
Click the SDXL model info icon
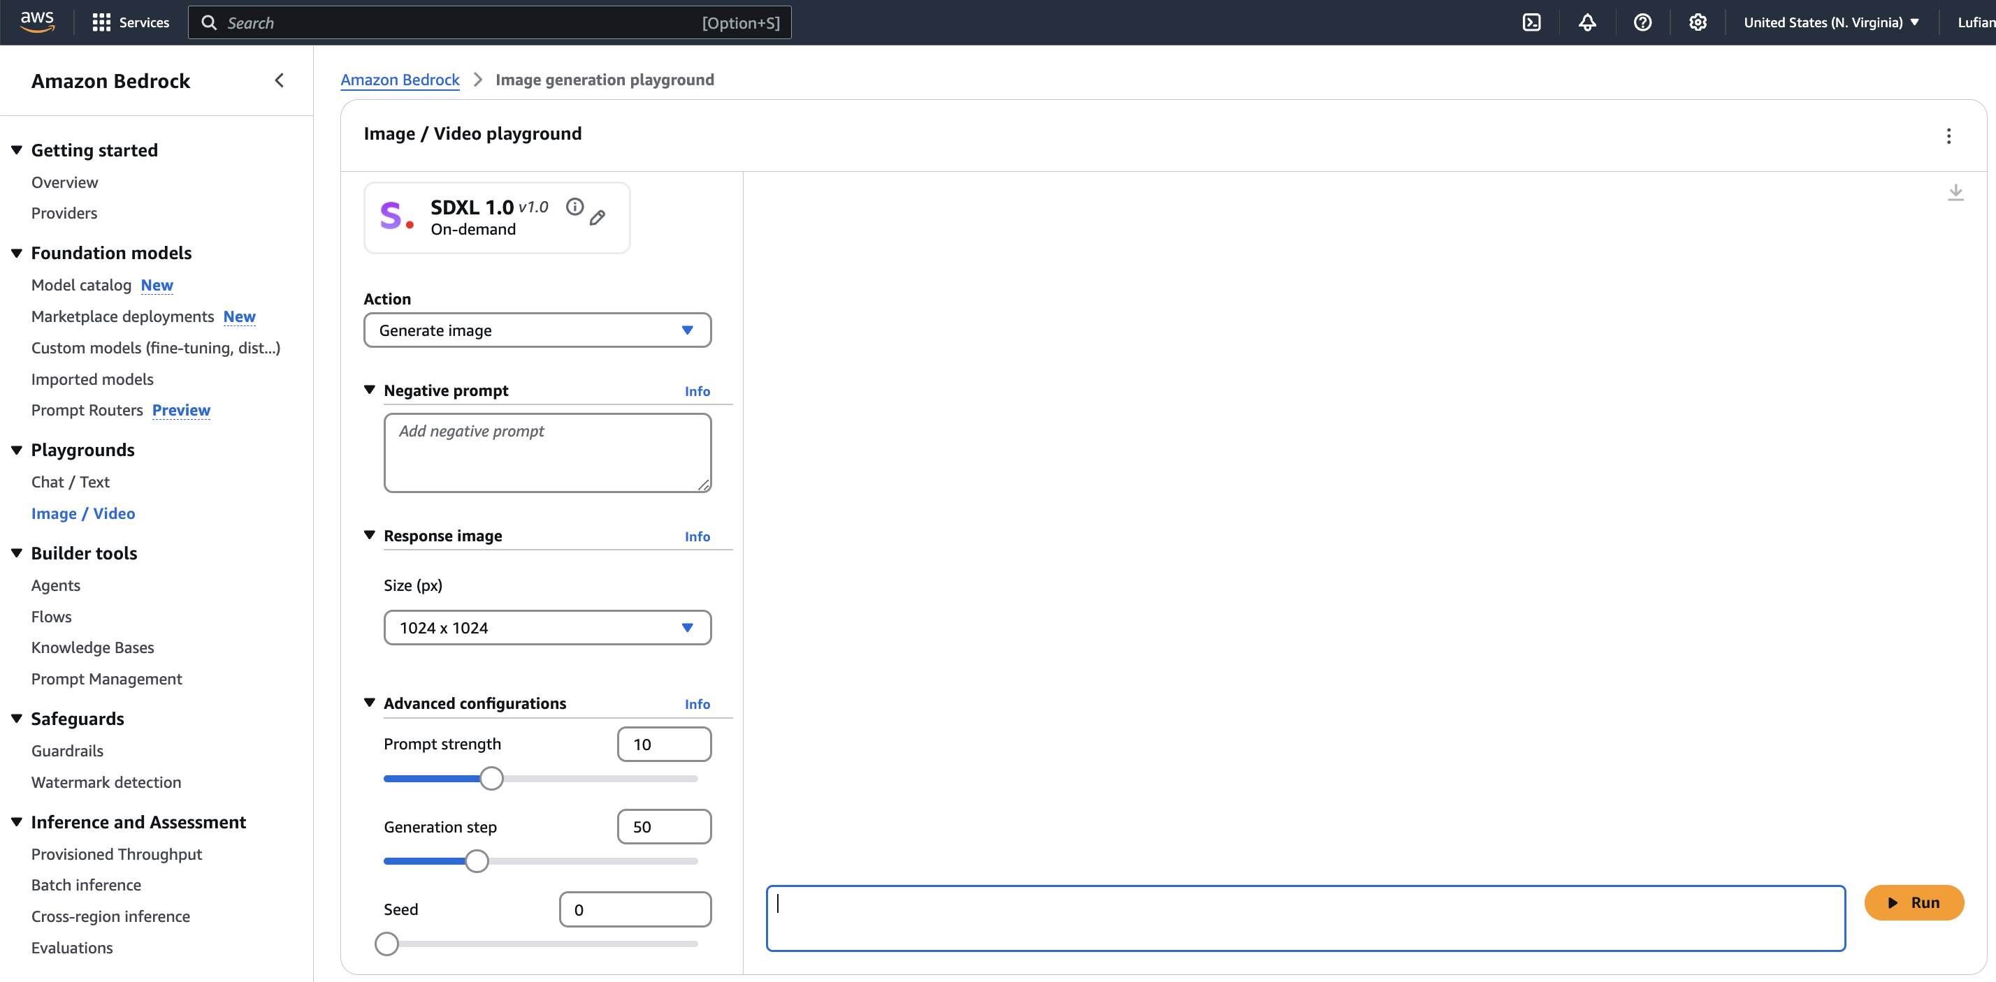point(574,207)
